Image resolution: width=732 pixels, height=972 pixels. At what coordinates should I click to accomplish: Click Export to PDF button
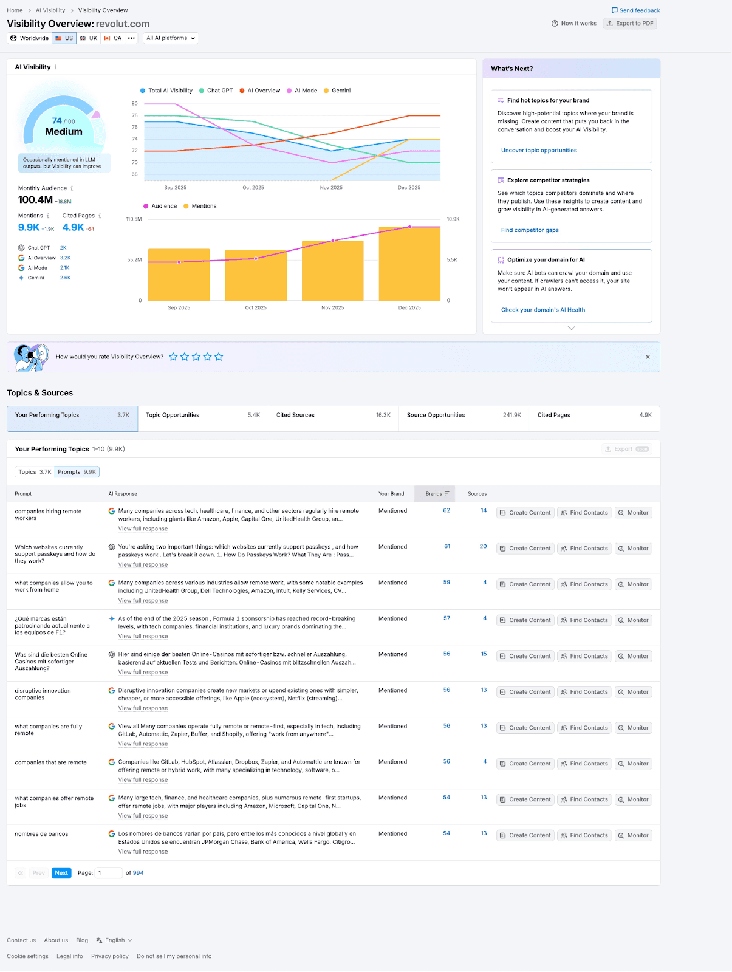pyautogui.click(x=631, y=24)
